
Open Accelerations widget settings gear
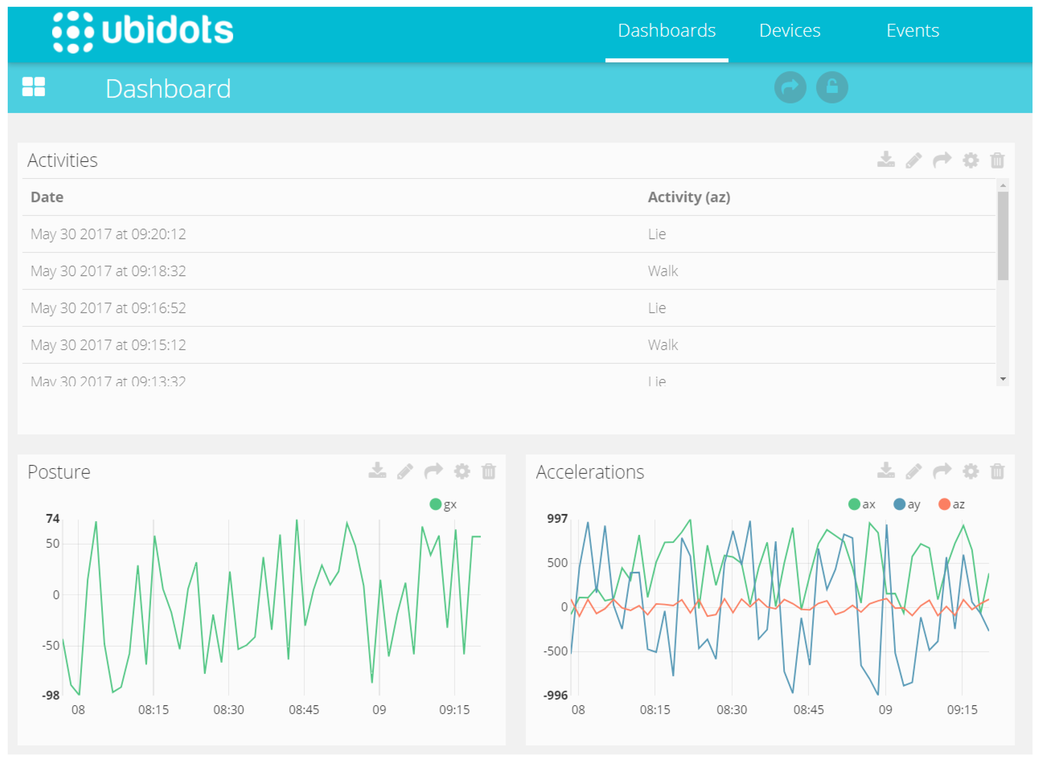(x=970, y=471)
